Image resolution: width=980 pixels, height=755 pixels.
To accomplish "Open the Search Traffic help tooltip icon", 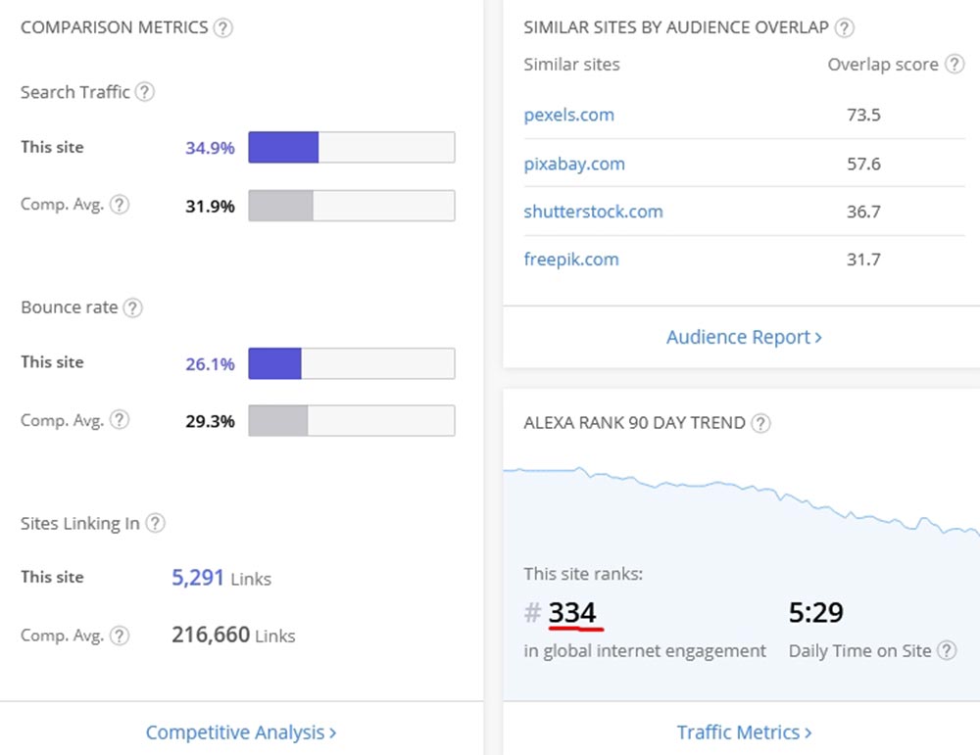I will click(145, 92).
